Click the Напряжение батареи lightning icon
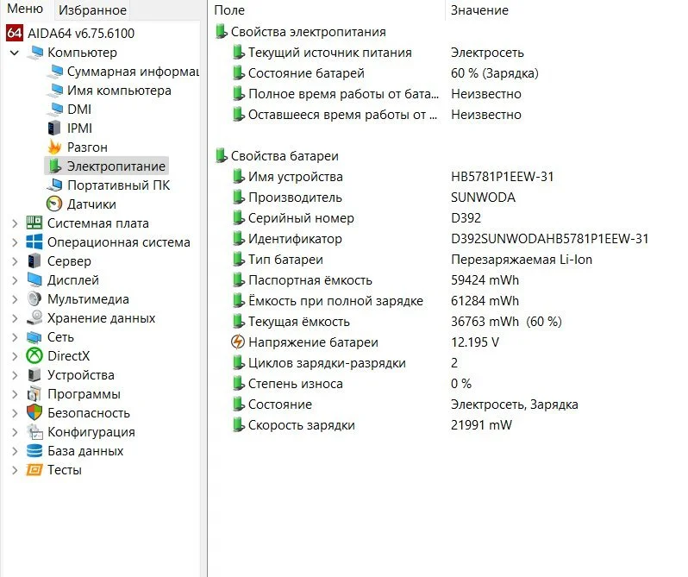Image resolution: width=688 pixels, height=577 pixels. pos(238,342)
